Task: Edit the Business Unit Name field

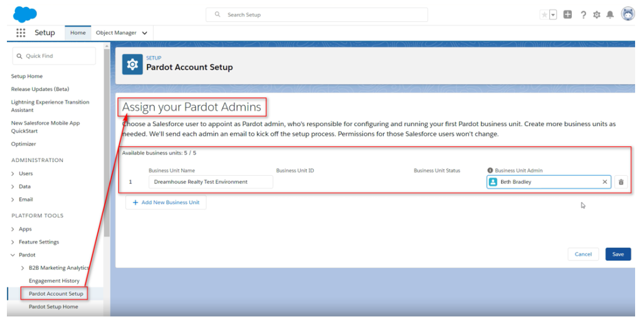Action: 211,181
